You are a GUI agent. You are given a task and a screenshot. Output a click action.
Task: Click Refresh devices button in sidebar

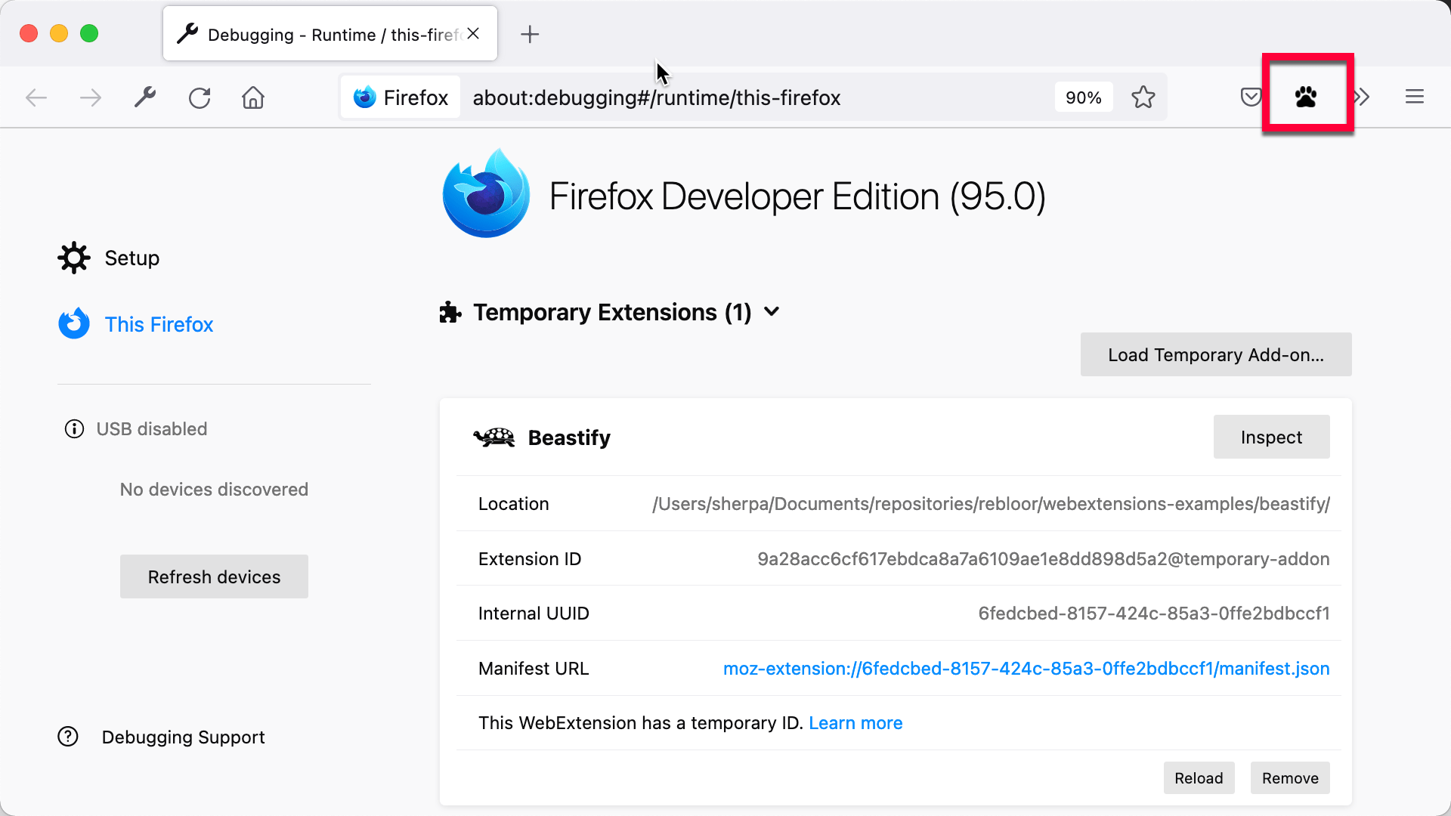click(213, 576)
